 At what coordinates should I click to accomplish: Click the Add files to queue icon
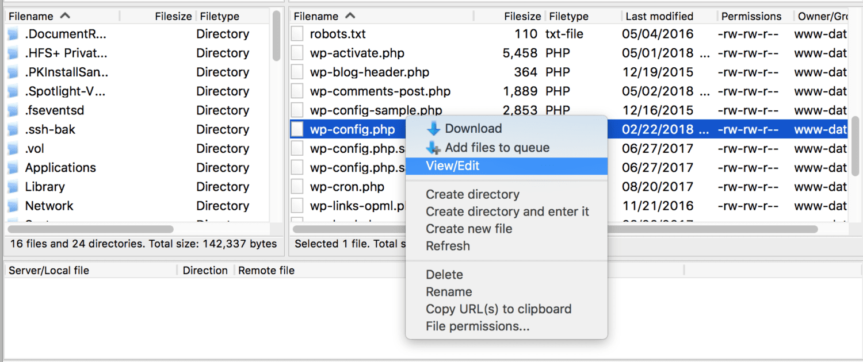[x=433, y=148]
